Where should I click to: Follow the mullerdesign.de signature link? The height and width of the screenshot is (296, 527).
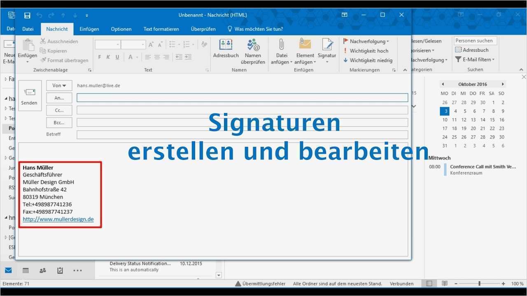(58, 219)
